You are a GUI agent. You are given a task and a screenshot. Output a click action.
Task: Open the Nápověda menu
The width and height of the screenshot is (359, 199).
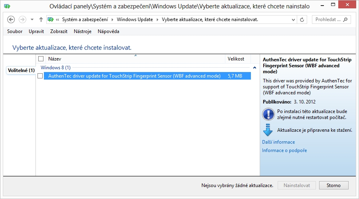coord(108,31)
